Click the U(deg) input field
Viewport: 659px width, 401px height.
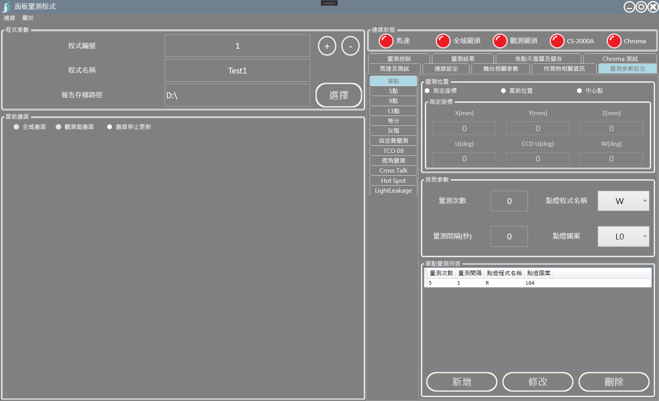[464, 158]
